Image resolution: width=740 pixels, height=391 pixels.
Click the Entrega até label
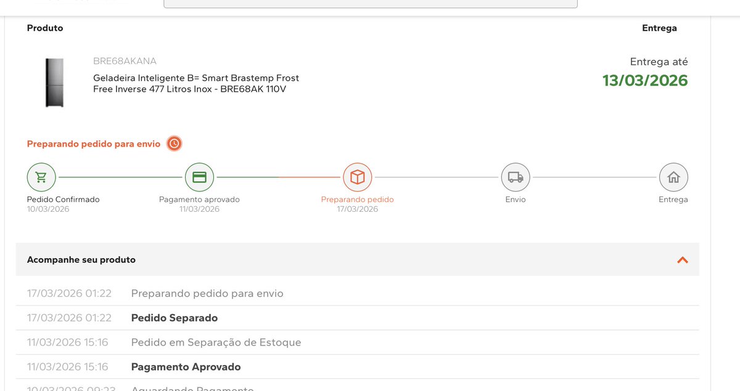(659, 62)
